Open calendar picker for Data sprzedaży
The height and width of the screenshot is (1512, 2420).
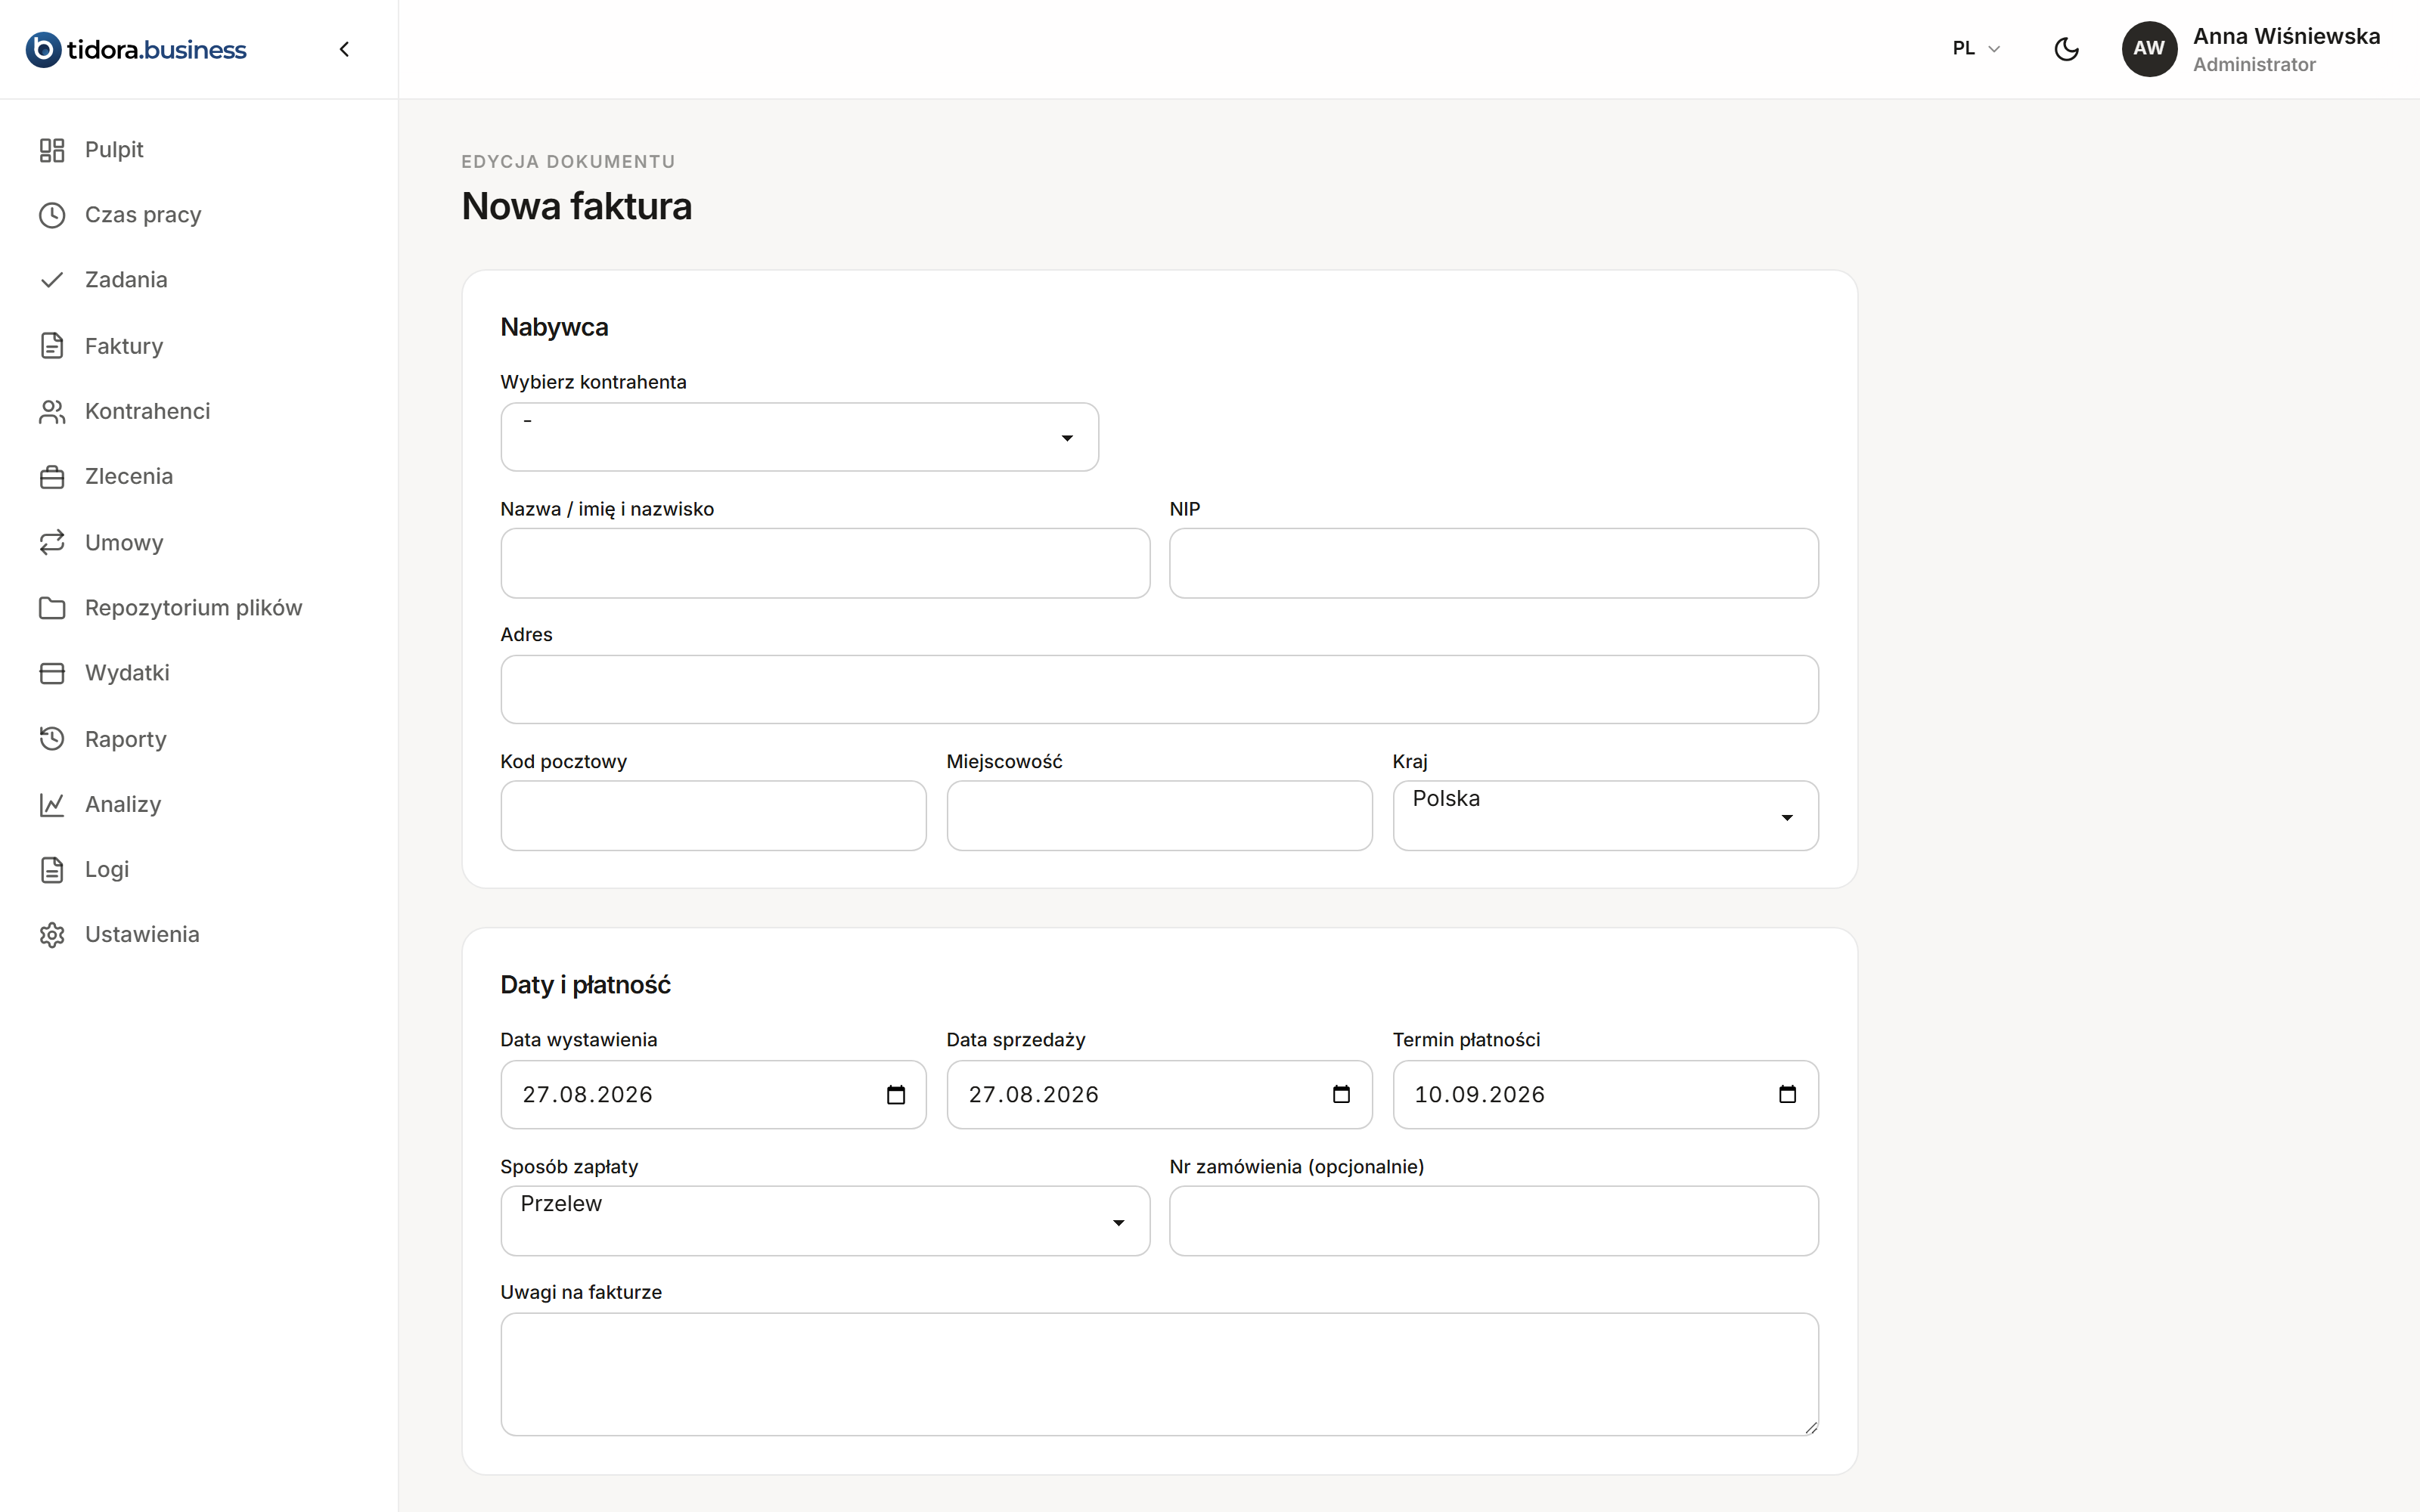pyautogui.click(x=1342, y=1095)
